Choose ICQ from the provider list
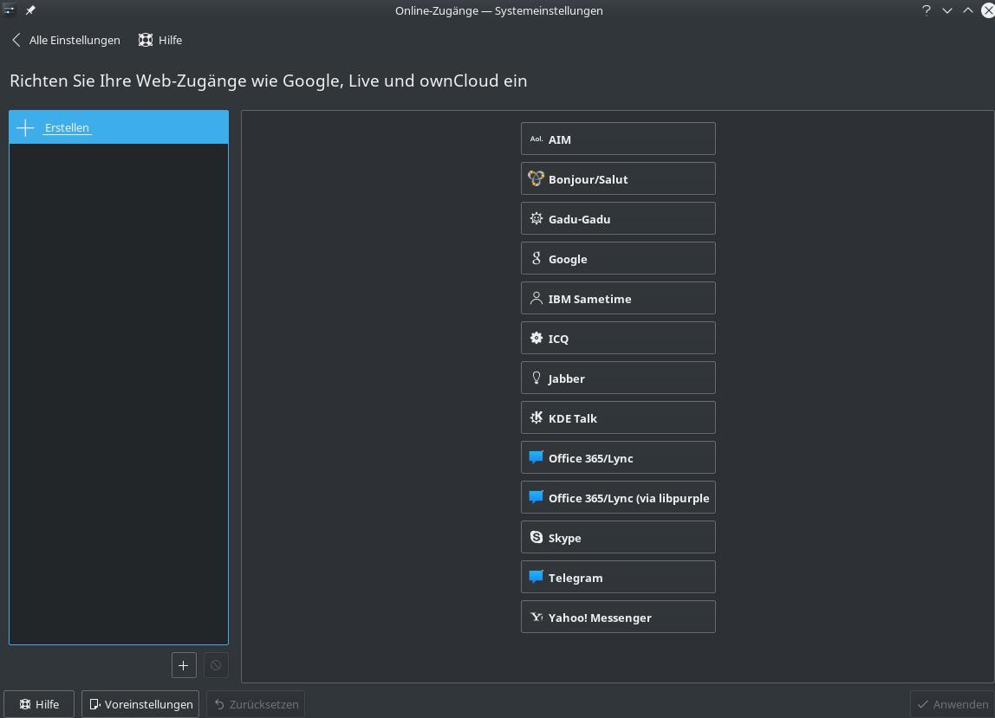Image resolution: width=995 pixels, height=718 pixels. [x=618, y=338]
